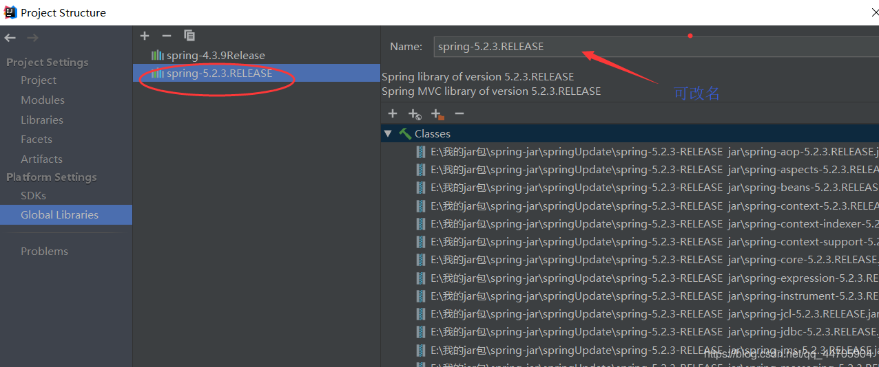Select spring-aop-5.2.3.RELEASE jar path
879x367 pixels.
coord(654,151)
